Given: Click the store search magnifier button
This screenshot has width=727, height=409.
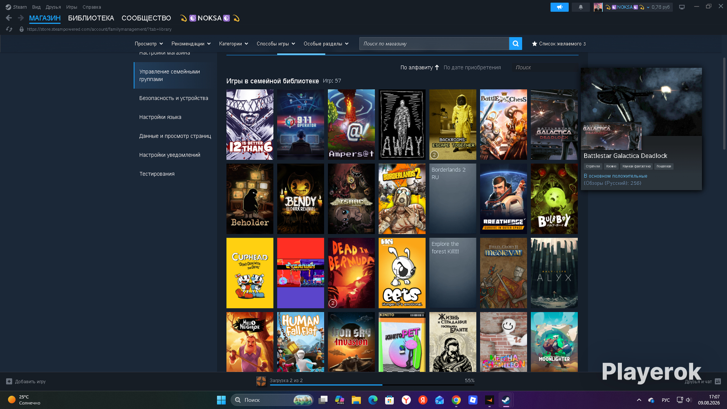Looking at the screenshot, I should pos(516,44).
